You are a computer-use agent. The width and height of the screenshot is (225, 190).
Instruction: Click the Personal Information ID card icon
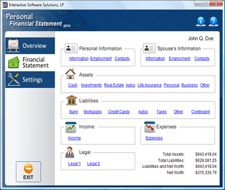pyautogui.click(x=71, y=48)
